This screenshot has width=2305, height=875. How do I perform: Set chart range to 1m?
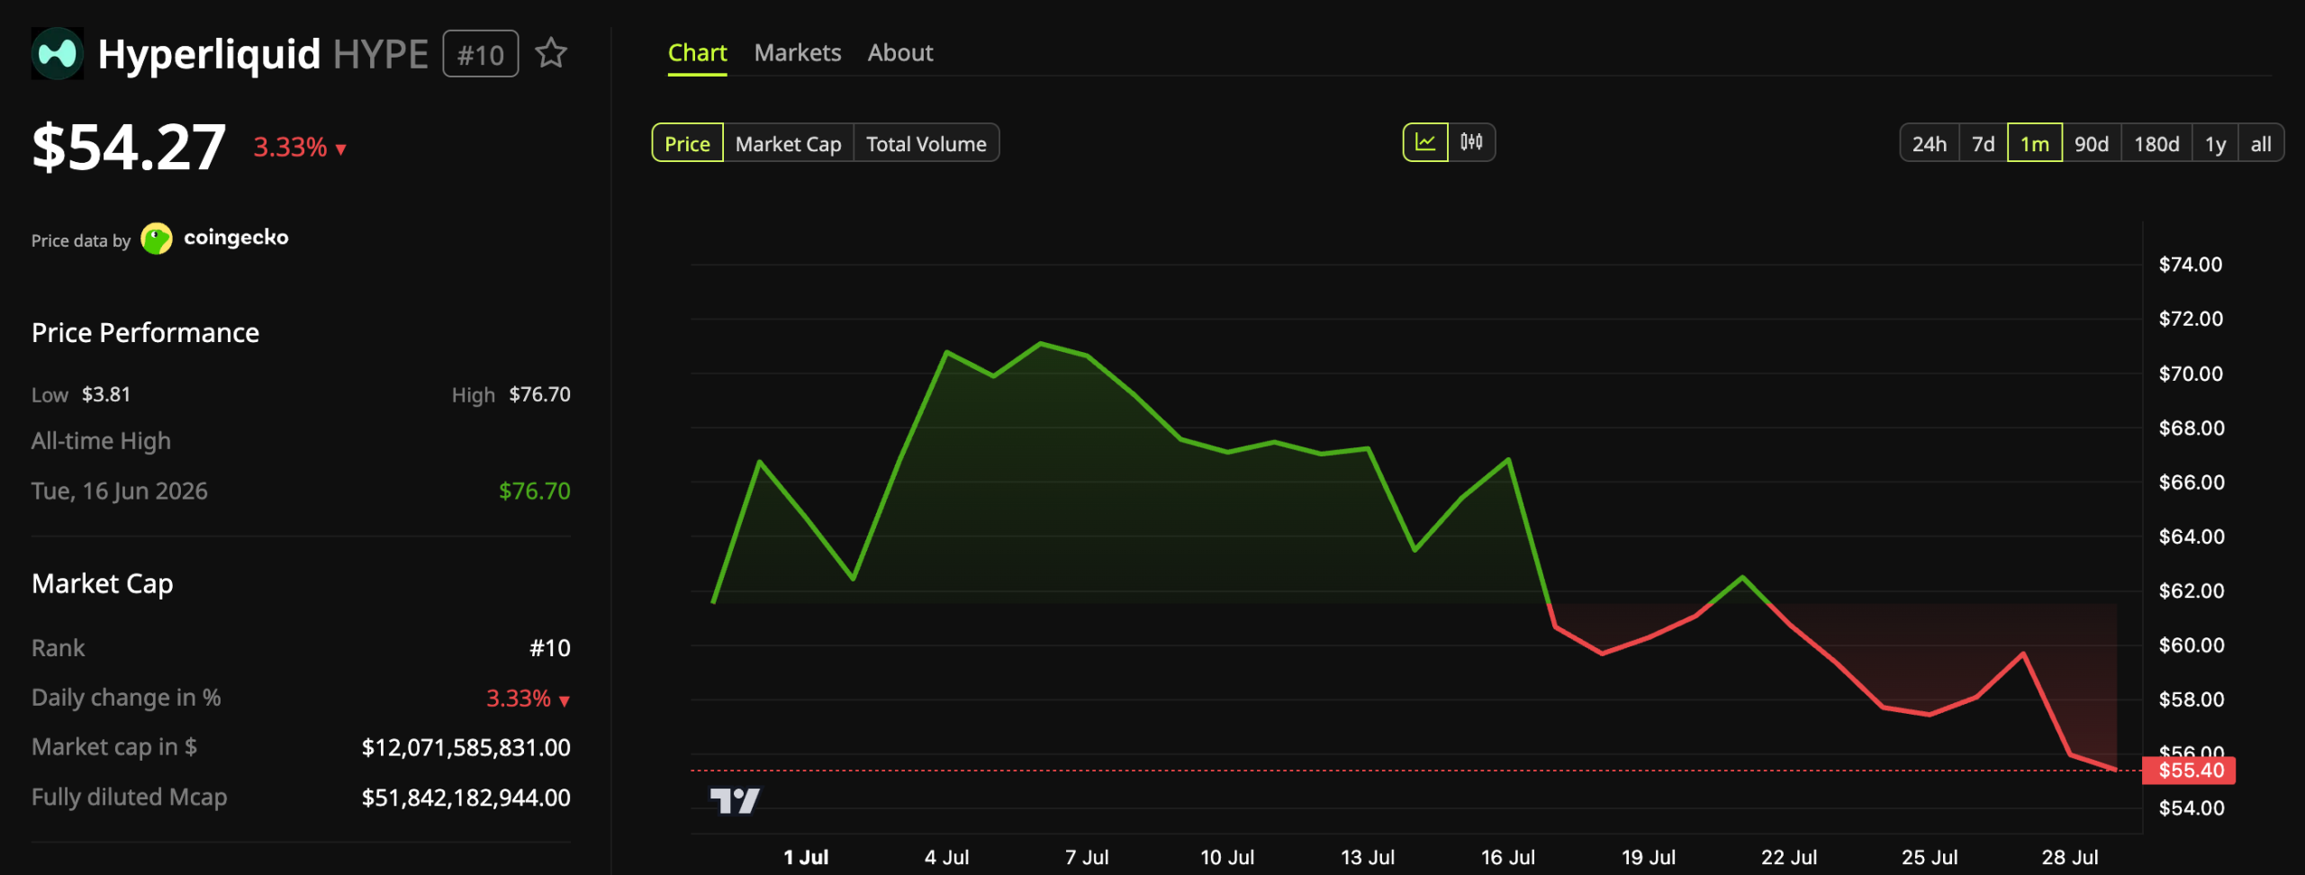coord(2035,143)
